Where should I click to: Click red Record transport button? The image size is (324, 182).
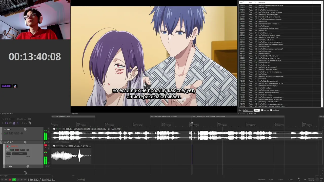pyautogui.click(x=10, y=180)
